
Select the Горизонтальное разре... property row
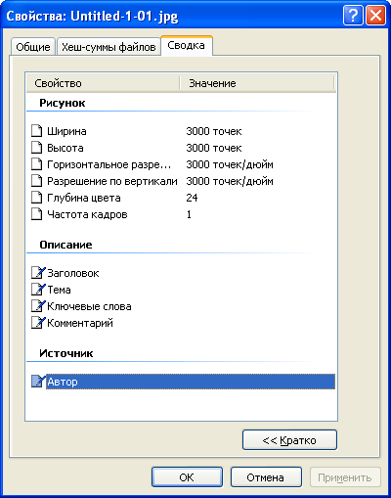tap(182, 164)
